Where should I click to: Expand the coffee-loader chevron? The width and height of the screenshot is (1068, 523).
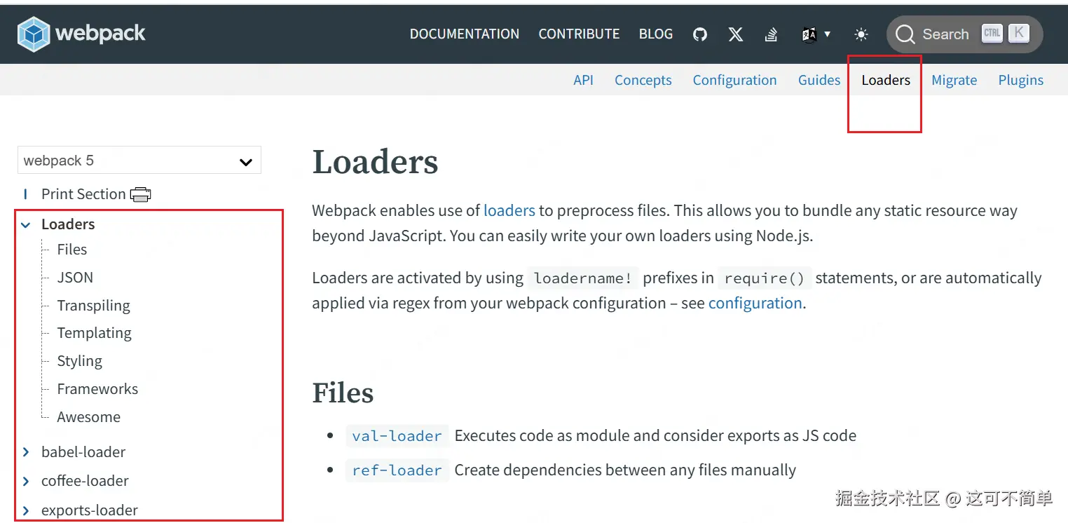click(26, 481)
